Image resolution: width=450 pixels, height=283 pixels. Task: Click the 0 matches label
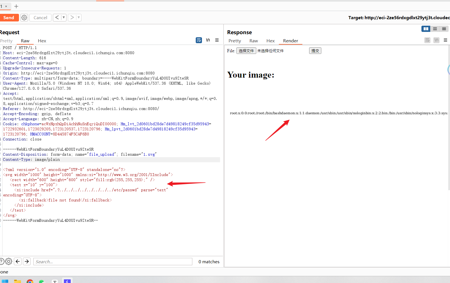(x=209, y=262)
